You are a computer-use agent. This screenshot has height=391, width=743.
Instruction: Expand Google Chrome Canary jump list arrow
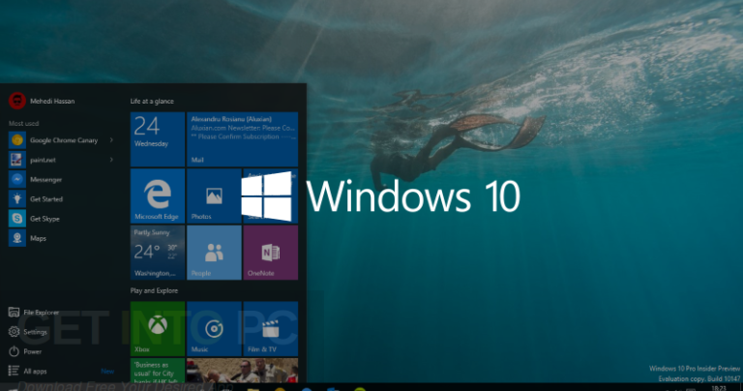(111, 139)
